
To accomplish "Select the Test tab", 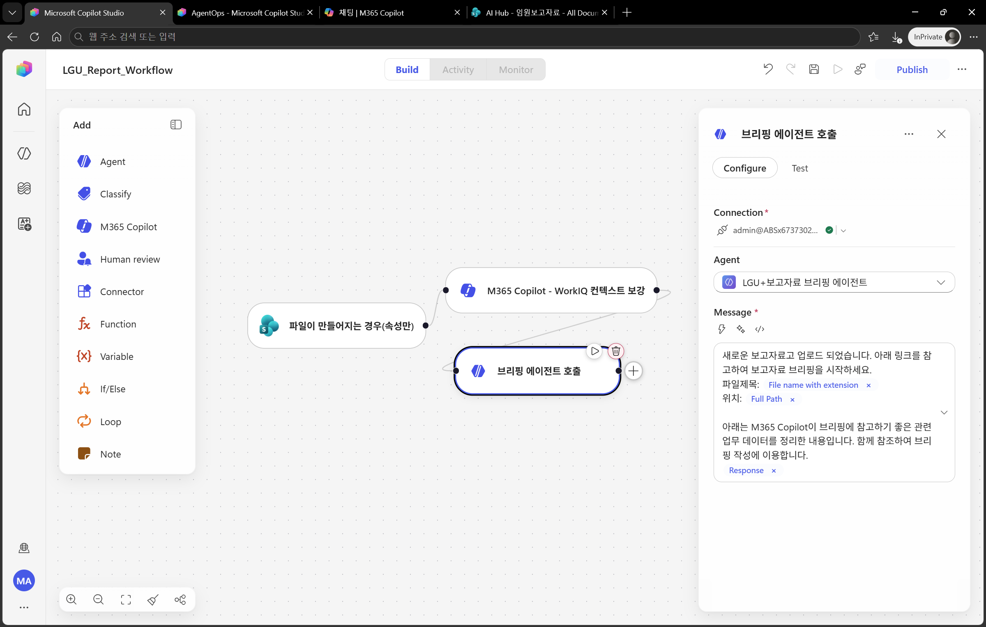I will (x=800, y=168).
